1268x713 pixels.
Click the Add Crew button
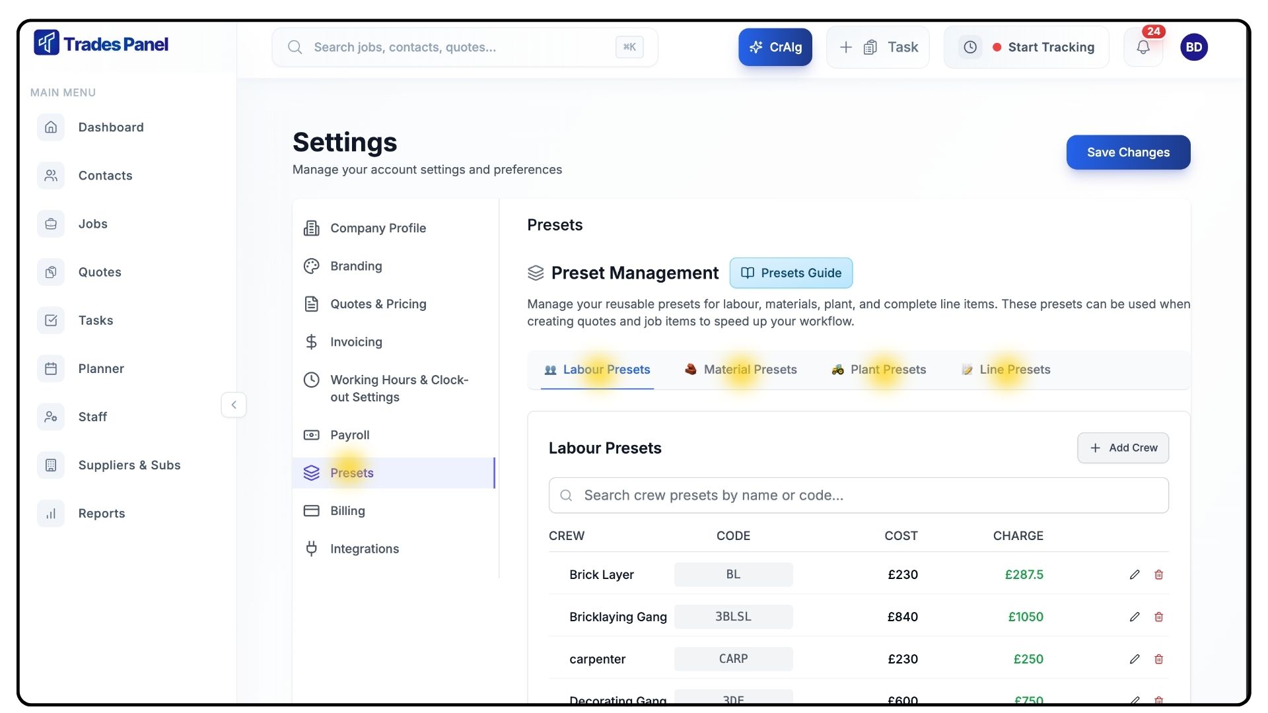point(1123,448)
